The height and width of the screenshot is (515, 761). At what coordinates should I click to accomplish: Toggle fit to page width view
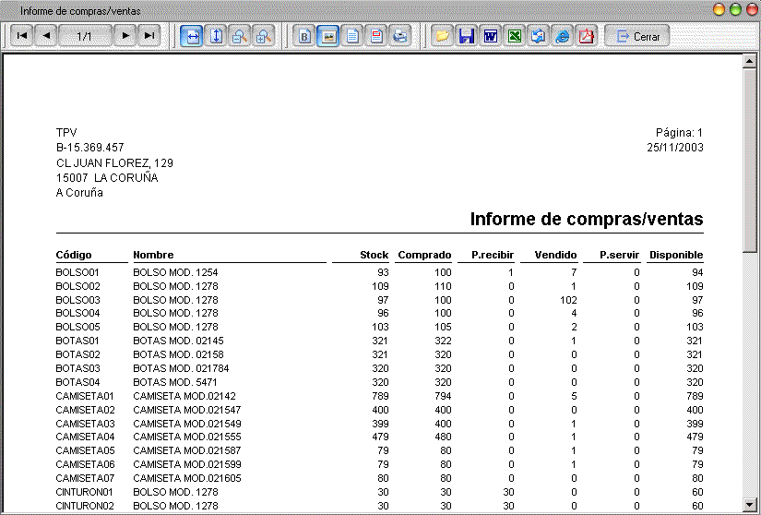(x=192, y=36)
